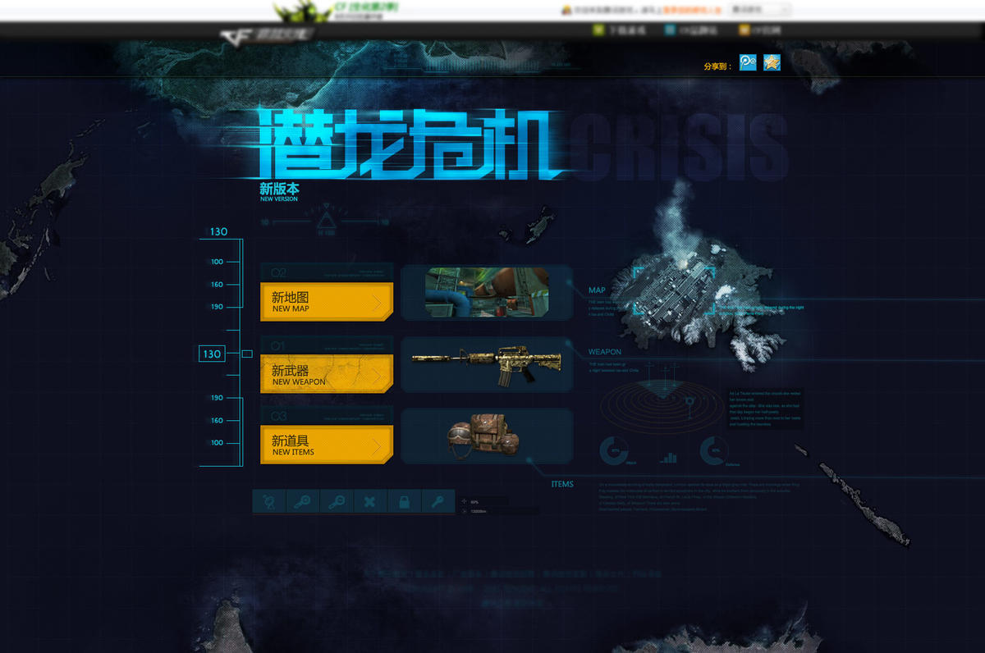
Task: Click the MAP label heading
Action: click(x=597, y=290)
